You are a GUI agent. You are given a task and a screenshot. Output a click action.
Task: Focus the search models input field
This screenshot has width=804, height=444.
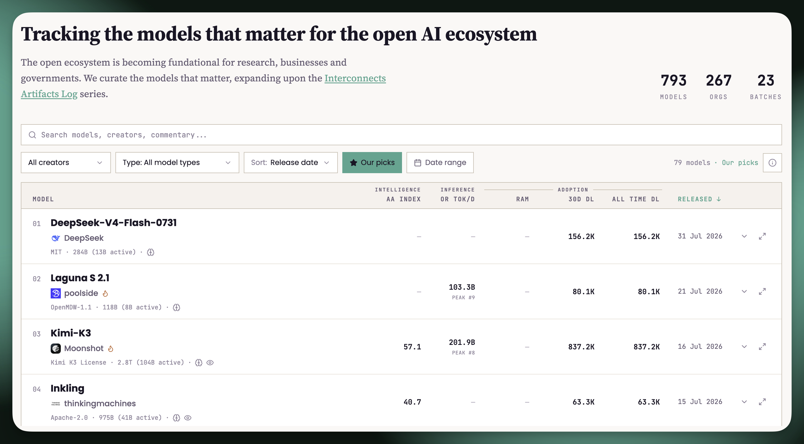pyautogui.click(x=401, y=135)
